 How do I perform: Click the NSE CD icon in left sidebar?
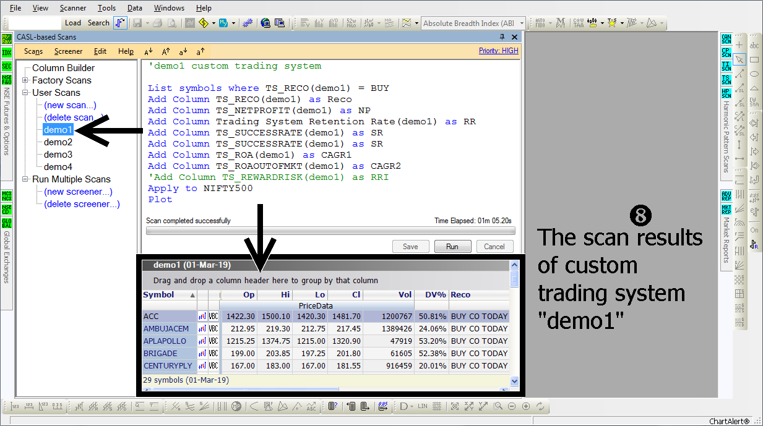[7, 210]
